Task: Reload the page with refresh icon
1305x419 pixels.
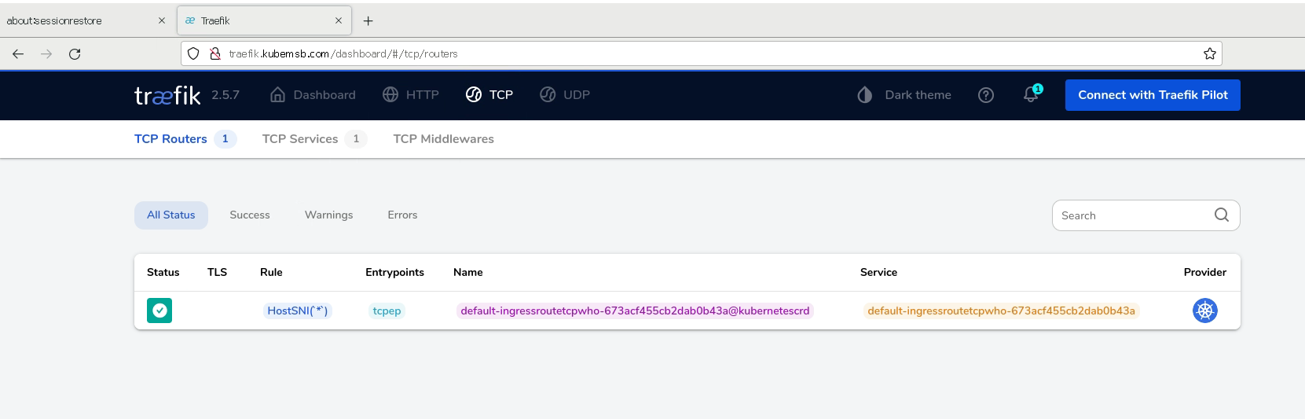Action: [x=75, y=53]
